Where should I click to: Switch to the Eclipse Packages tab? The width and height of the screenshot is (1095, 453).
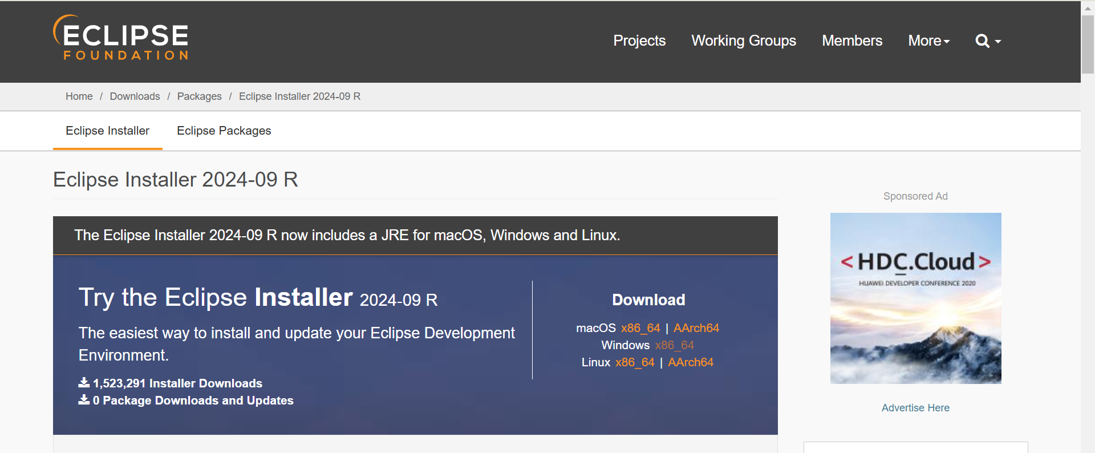[224, 131]
